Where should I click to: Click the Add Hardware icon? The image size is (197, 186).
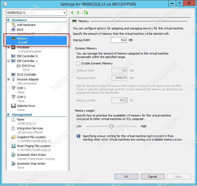point(13,25)
